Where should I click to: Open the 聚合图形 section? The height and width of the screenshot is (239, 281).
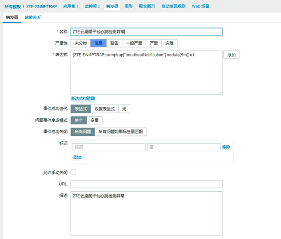coord(147,6)
